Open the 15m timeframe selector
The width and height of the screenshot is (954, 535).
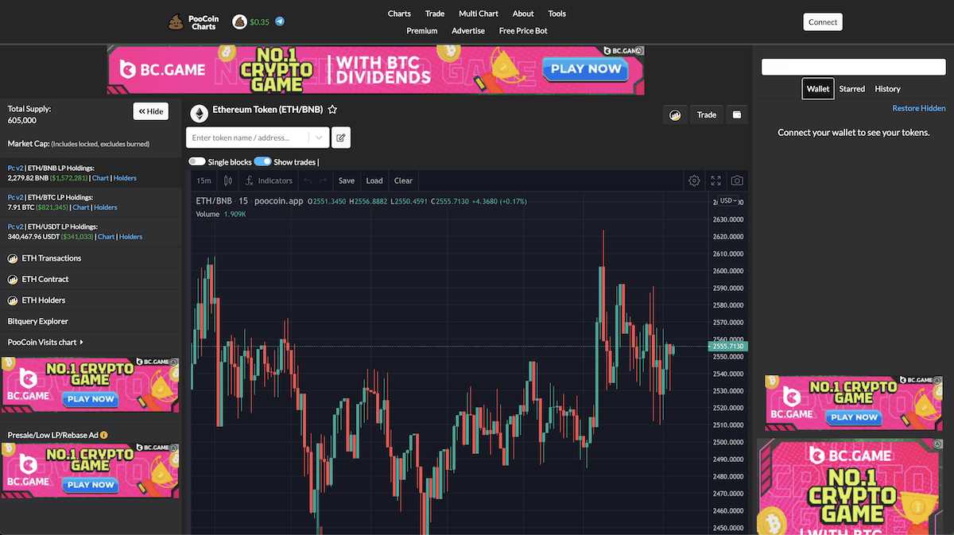pyautogui.click(x=204, y=180)
